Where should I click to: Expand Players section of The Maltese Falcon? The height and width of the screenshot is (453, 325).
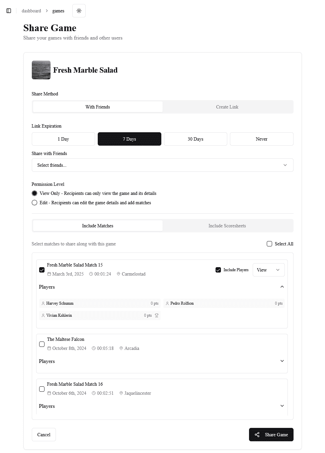click(x=282, y=361)
